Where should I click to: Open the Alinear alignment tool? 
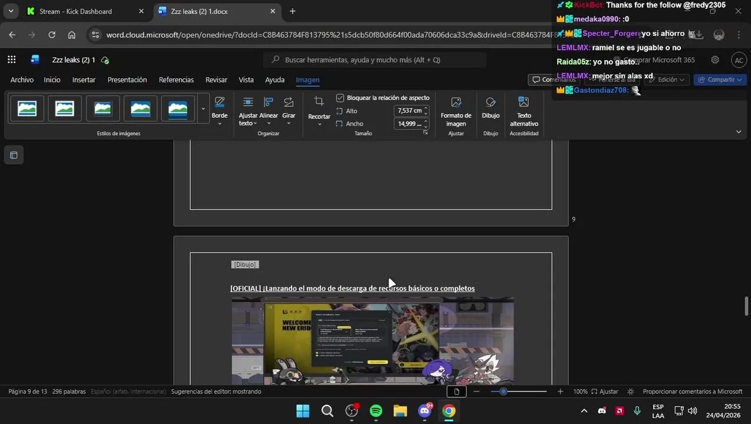[x=269, y=110]
